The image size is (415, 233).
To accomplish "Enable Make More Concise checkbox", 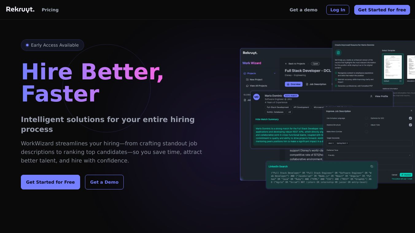I will point(367,132).
